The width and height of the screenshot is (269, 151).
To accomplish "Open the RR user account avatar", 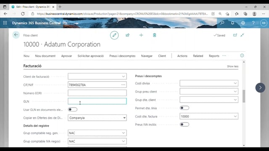I will click(264, 23).
